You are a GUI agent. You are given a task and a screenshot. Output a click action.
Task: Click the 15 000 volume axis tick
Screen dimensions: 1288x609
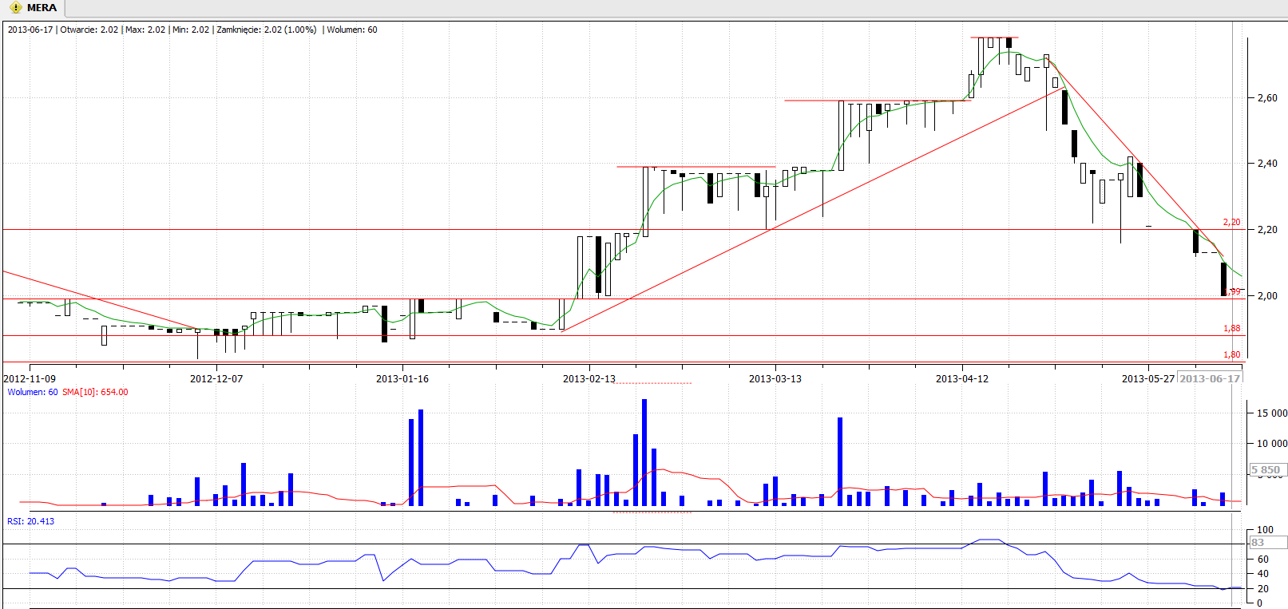pos(1270,413)
